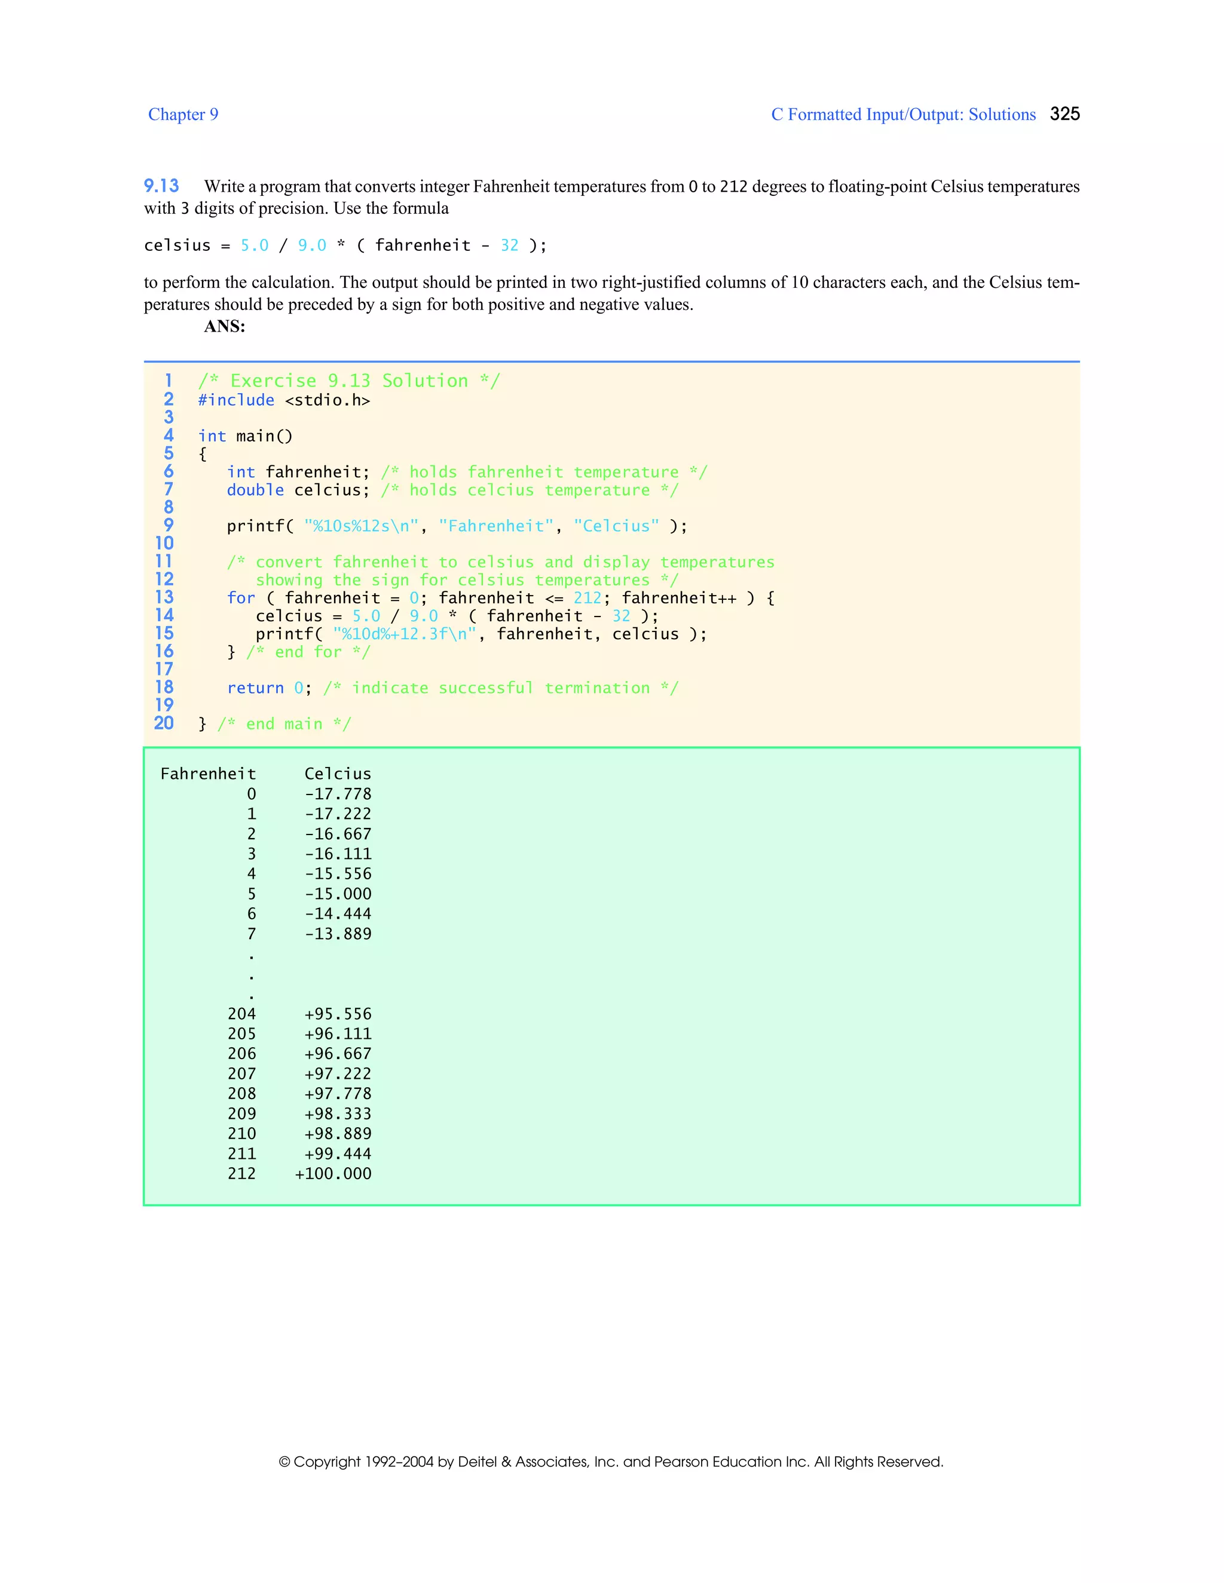Click '#include <stdio.h>' code line
Viewport: 1224px width, 1583px height.
pos(283,400)
